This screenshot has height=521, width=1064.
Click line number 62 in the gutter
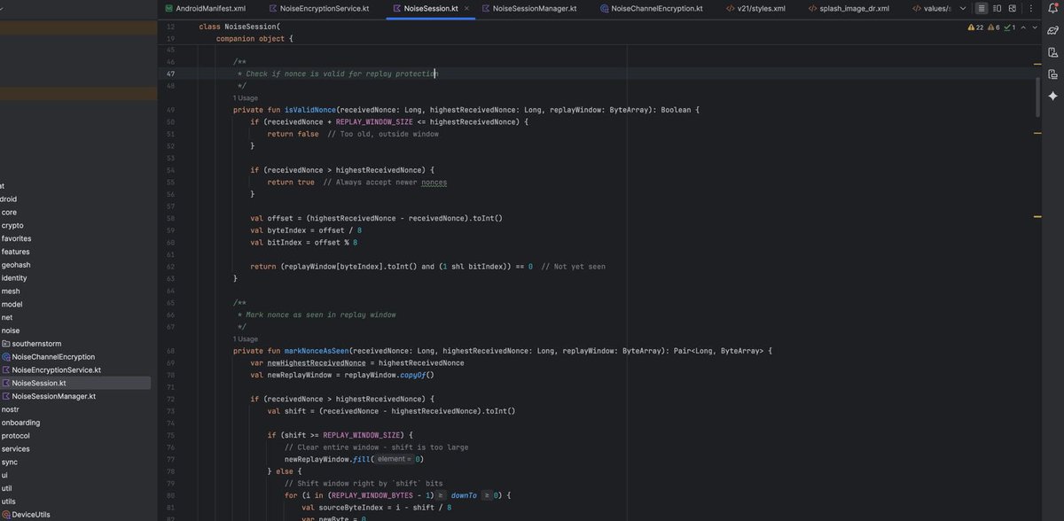(x=170, y=266)
